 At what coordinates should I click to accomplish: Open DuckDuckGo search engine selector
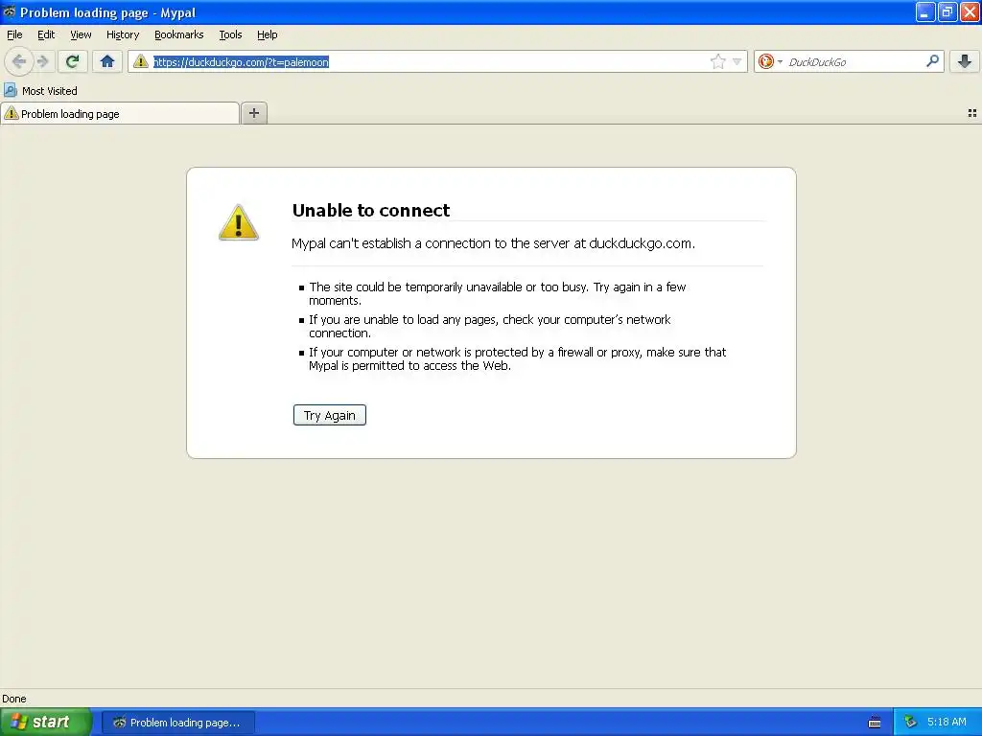tap(770, 61)
